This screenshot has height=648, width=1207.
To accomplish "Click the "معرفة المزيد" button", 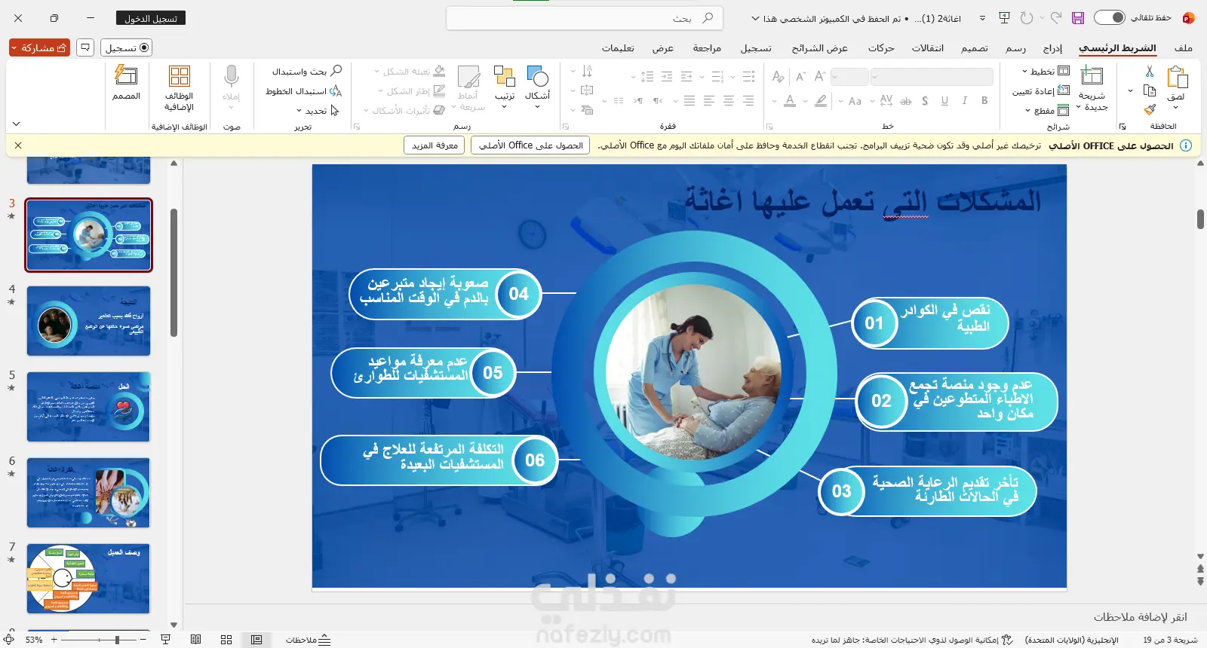I will (435, 145).
